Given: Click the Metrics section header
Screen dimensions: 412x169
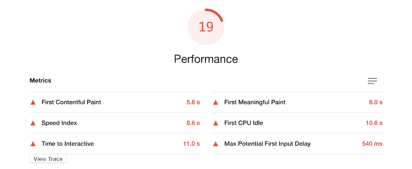Looking at the screenshot, I should (x=40, y=80).
